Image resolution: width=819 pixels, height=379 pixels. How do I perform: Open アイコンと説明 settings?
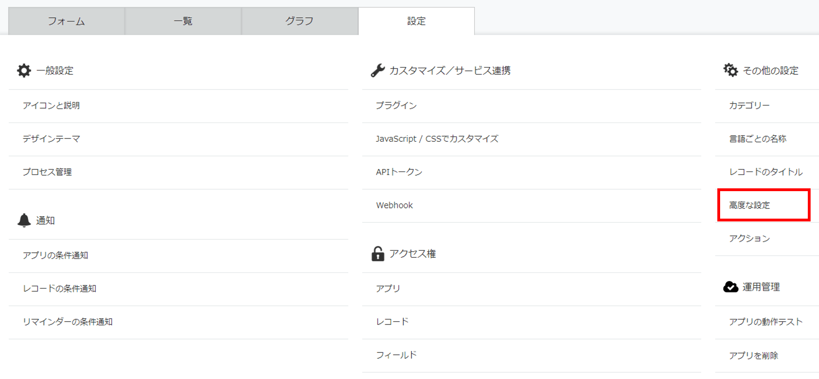51,105
